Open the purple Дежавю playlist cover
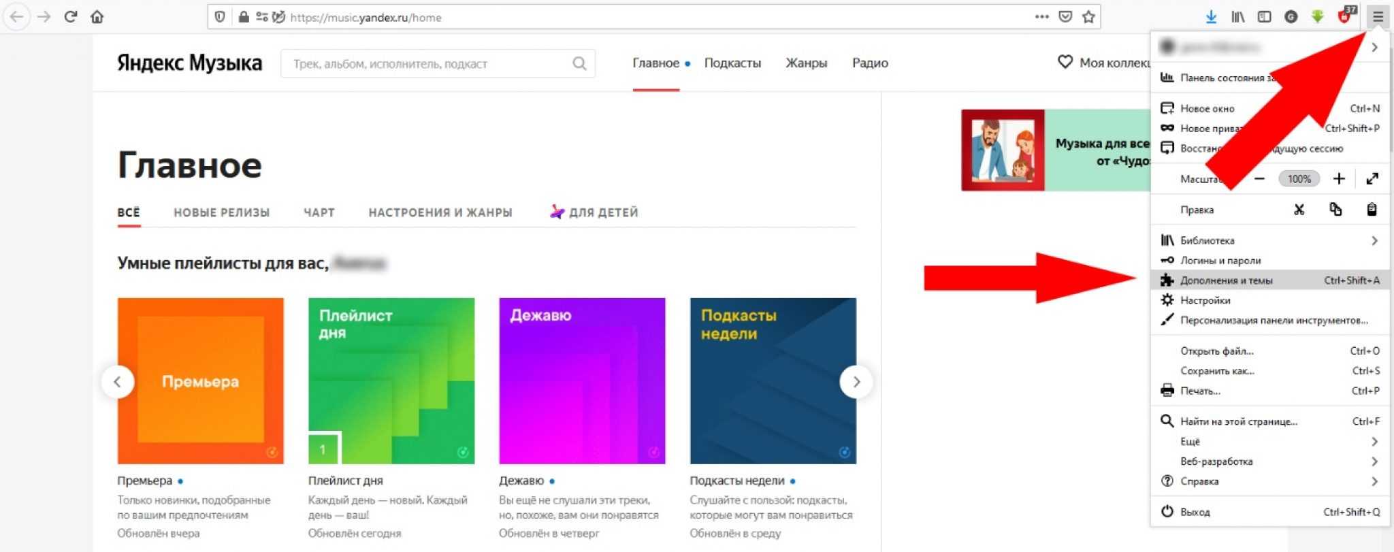 pos(582,381)
